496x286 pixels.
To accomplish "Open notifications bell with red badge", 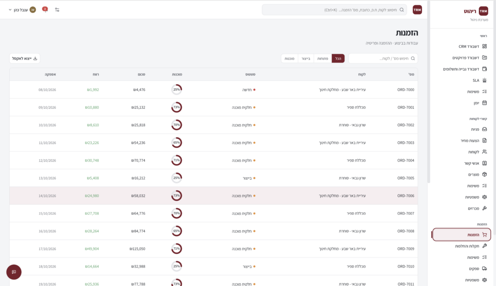I will [45, 10].
